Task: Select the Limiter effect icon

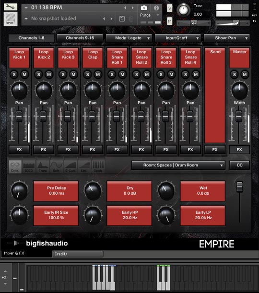Action: (x=84, y=166)
